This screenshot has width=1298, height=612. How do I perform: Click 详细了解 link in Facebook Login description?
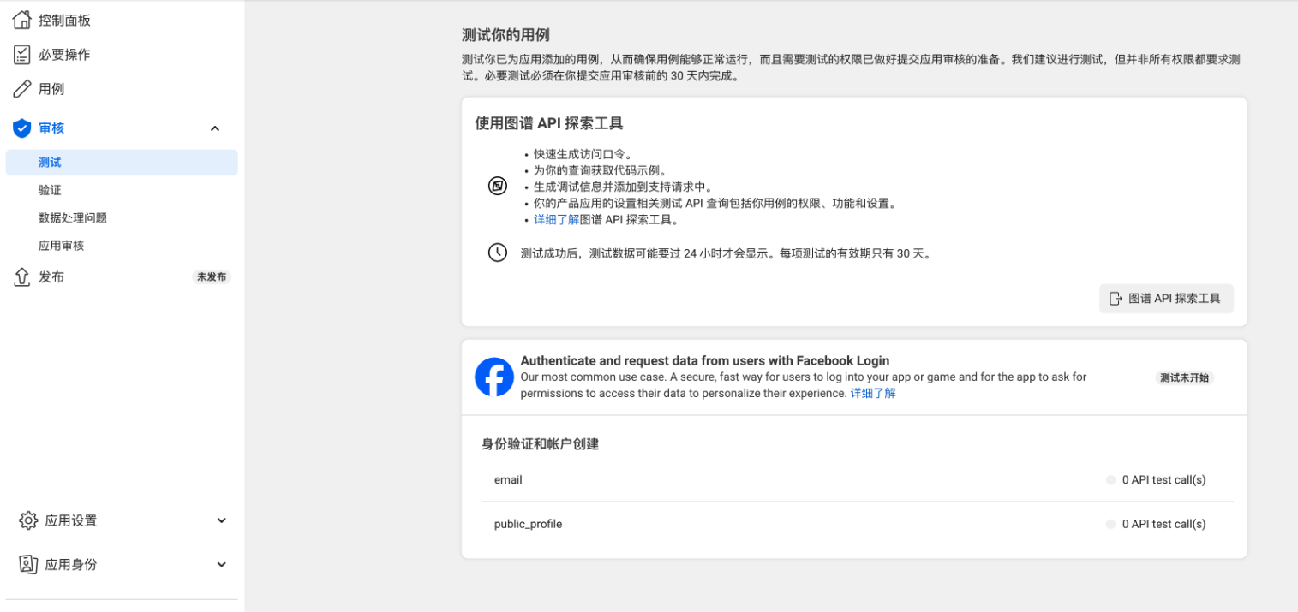tap(873, 394)
